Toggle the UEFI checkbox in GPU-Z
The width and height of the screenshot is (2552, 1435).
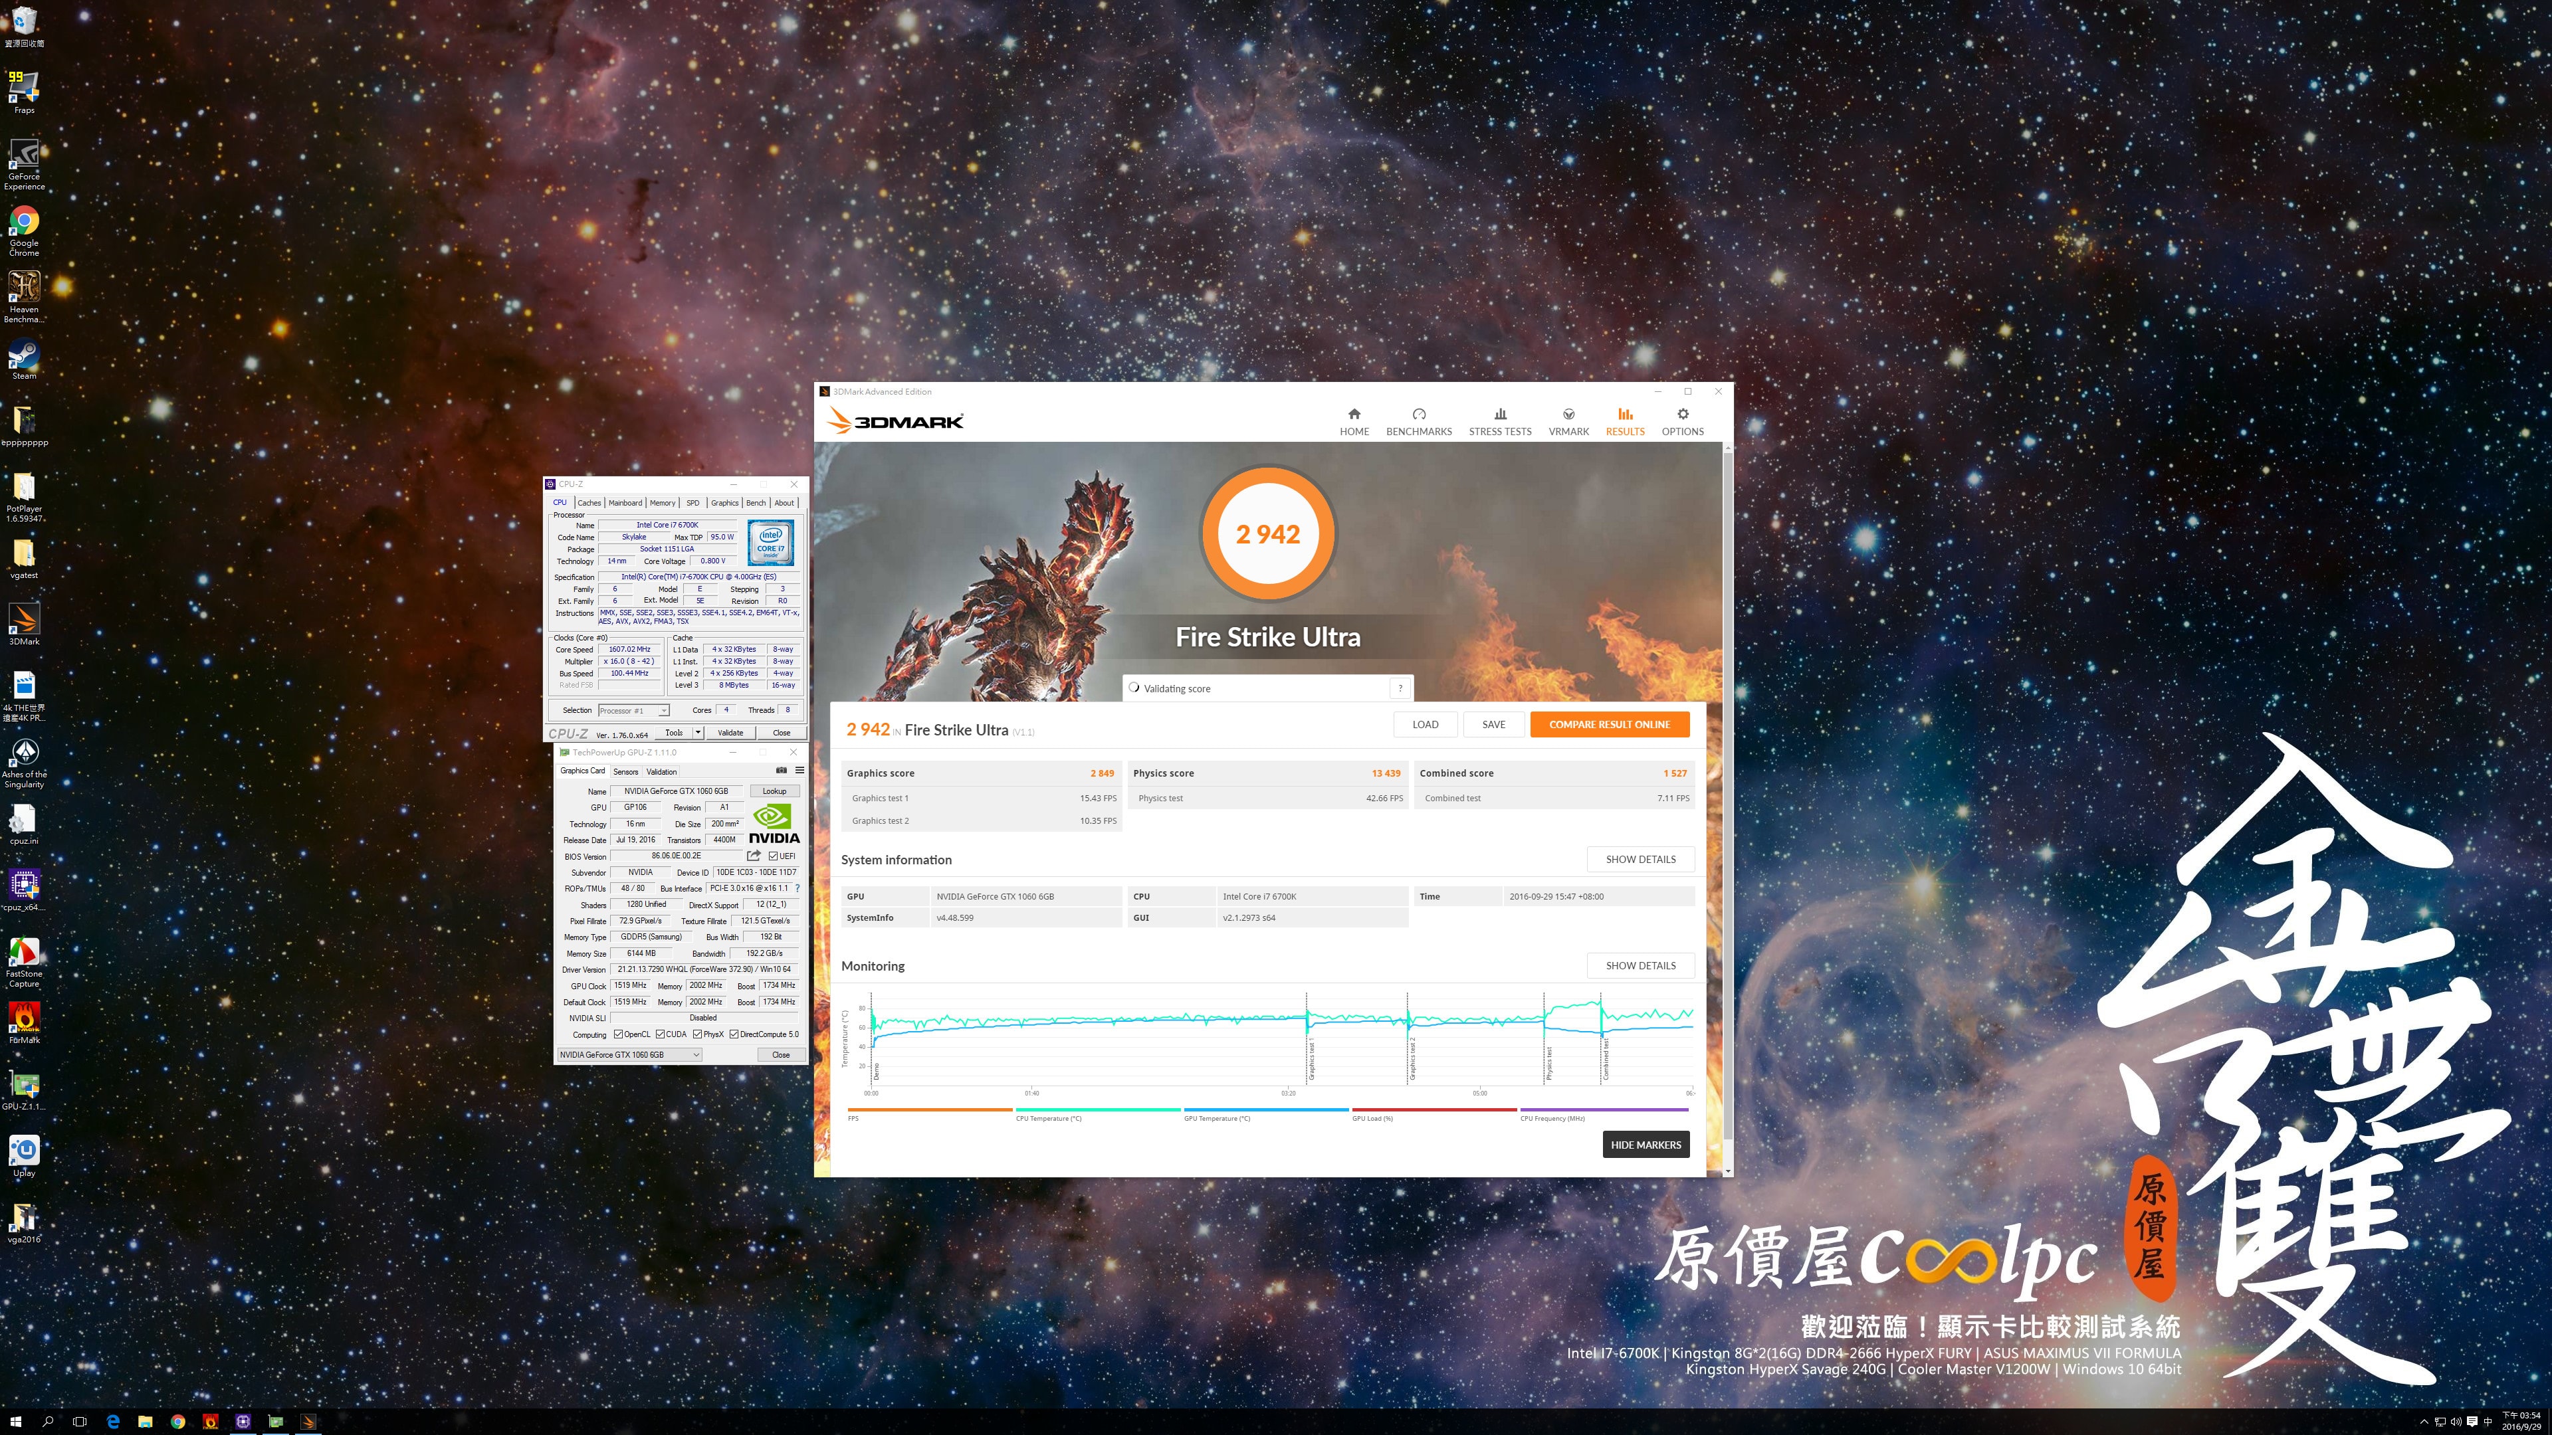coord(773,856)
